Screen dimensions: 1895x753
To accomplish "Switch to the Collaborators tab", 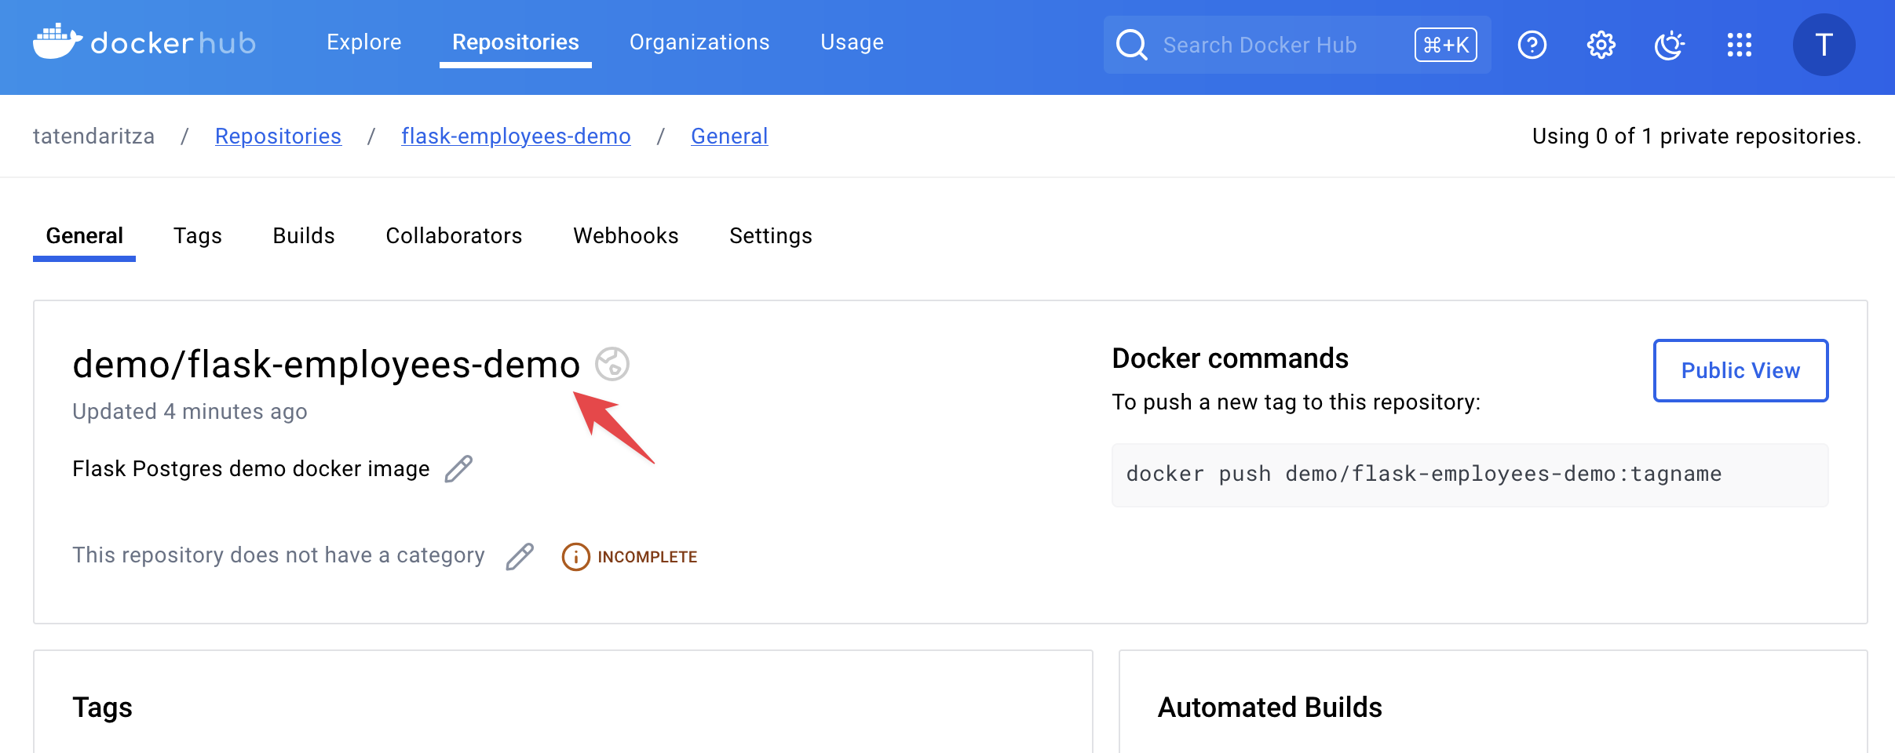I will (454, 236).
